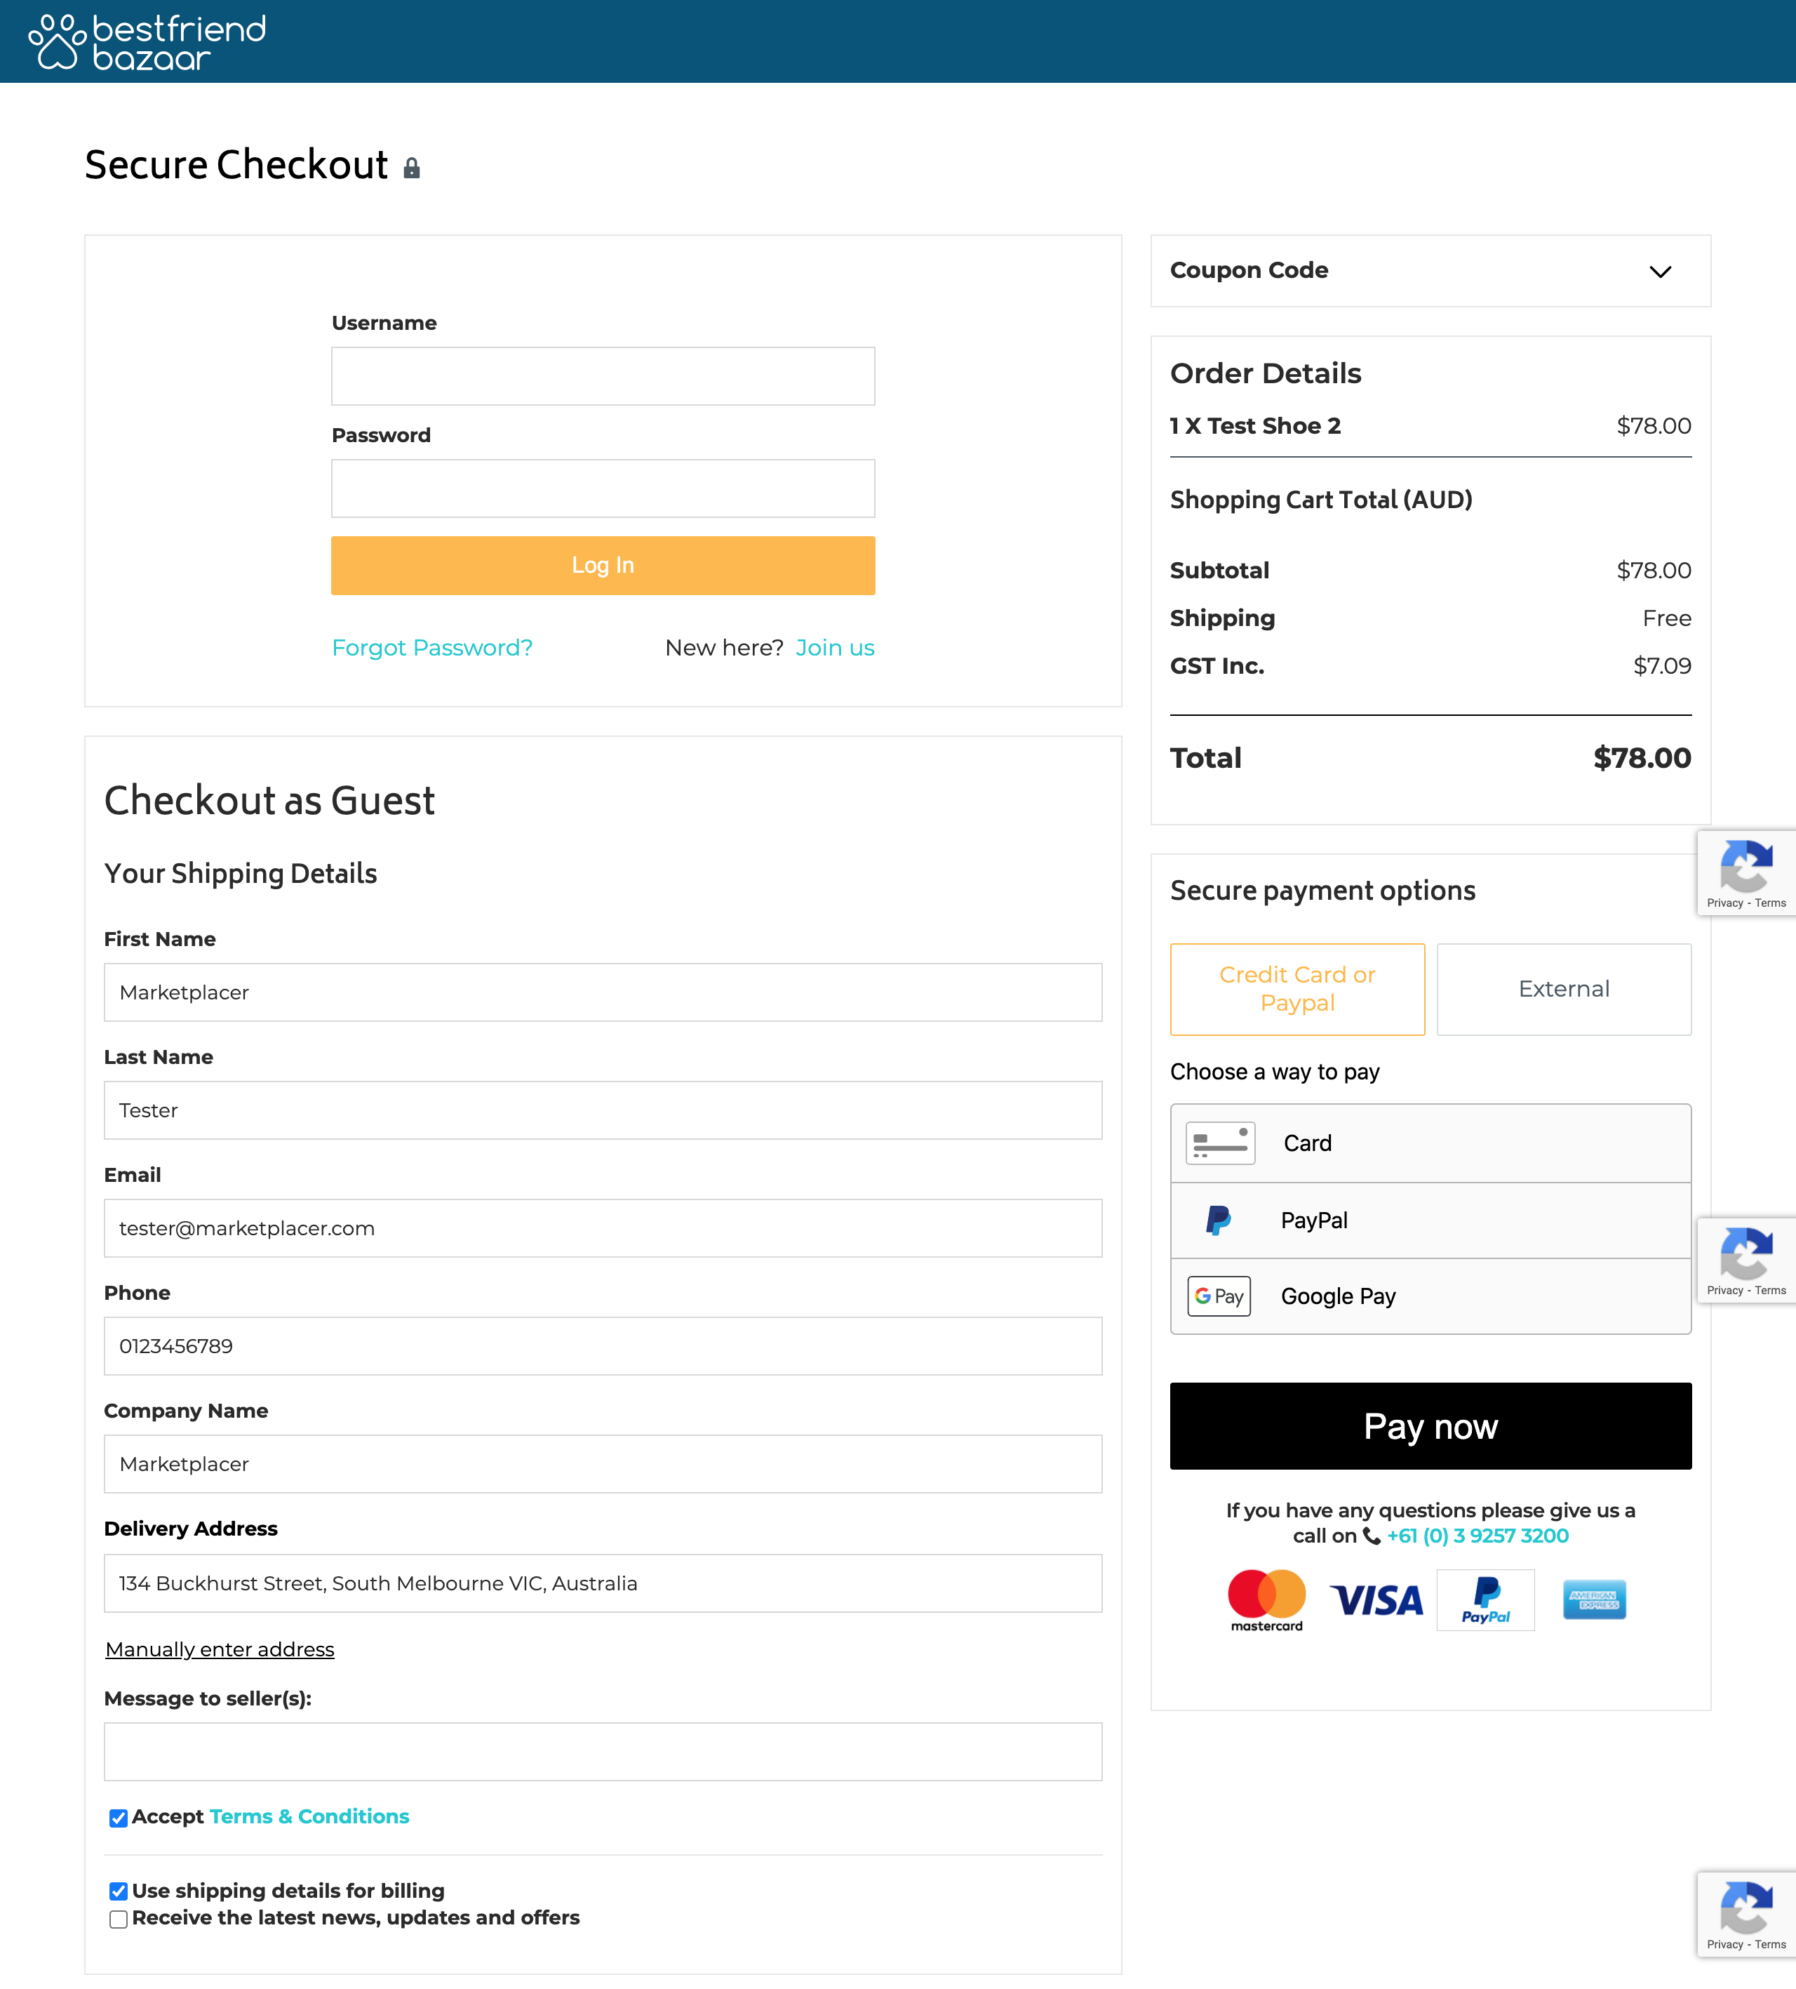Click the American Express logo
This screenshot has height=1989, width=1796.
[x=1594, y=1600]
